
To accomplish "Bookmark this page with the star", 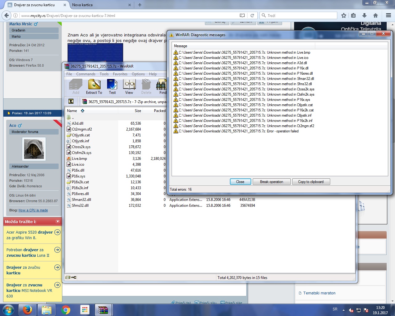I will [344, 15].
